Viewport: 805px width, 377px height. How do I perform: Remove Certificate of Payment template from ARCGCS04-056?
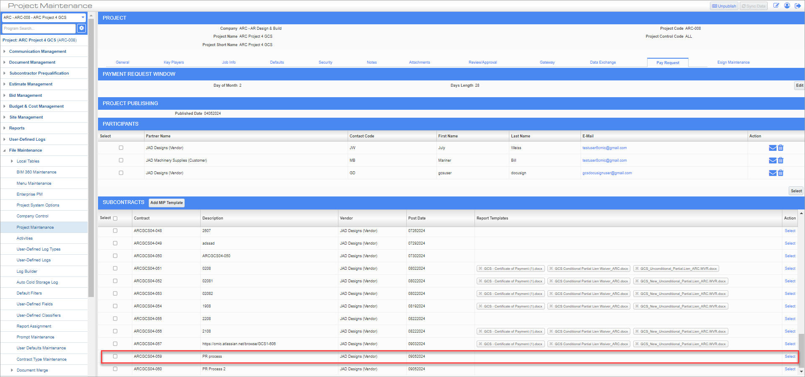(x=480, y=331)
